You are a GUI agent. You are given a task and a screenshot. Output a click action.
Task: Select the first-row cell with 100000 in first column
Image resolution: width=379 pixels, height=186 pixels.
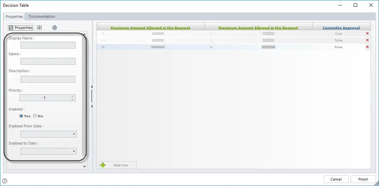click(x=158, y=34)
